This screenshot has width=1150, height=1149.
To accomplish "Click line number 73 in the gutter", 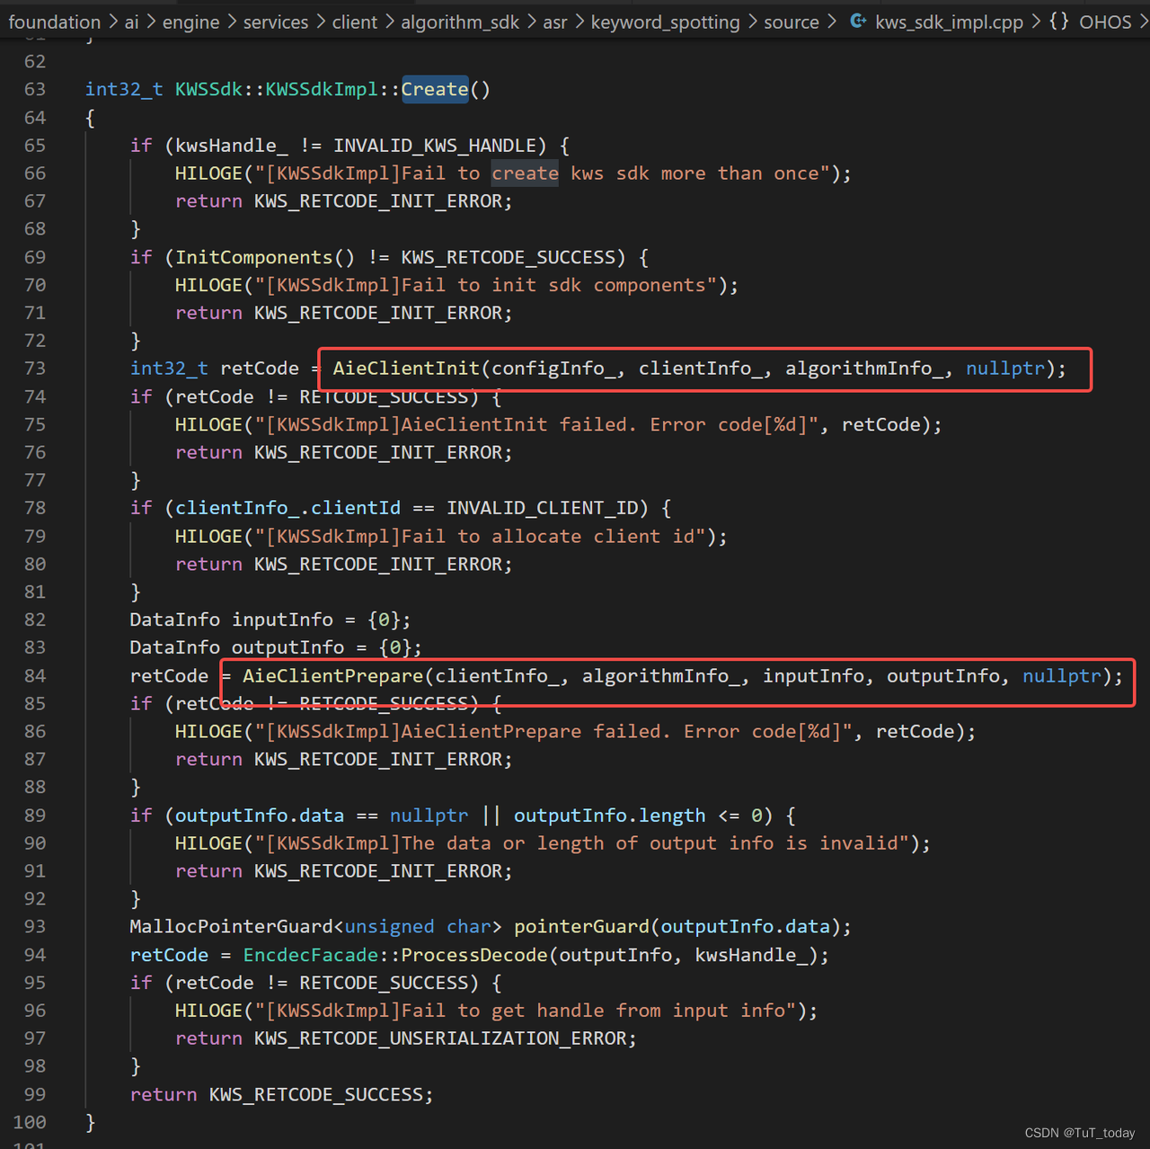I will 35,369.
